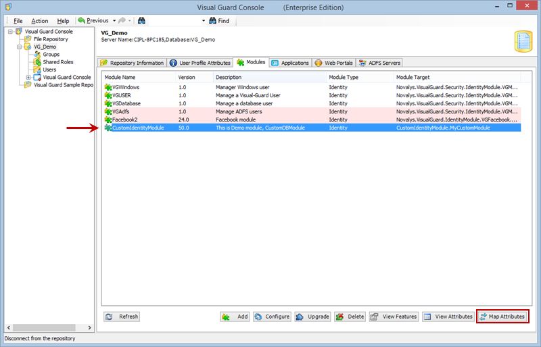Click the Upgrade button
This screenshot has width=541, height=347.
click(313, 317)
